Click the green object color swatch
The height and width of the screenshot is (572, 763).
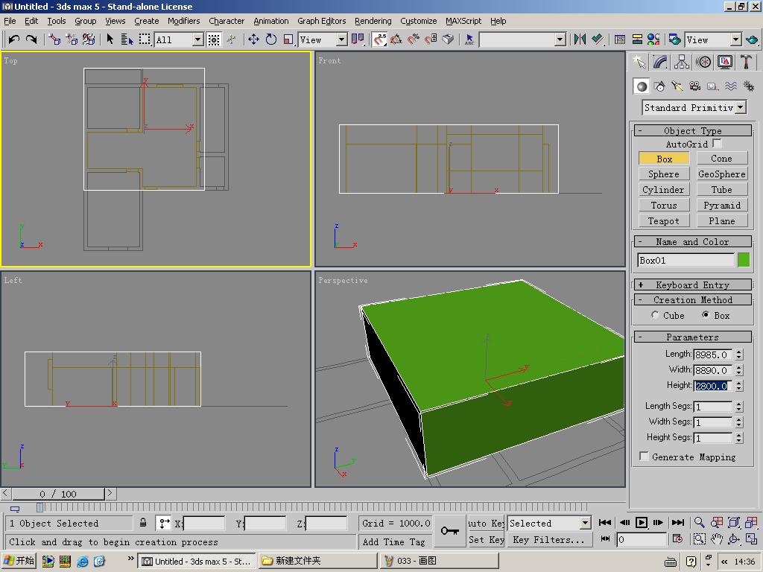743,260
